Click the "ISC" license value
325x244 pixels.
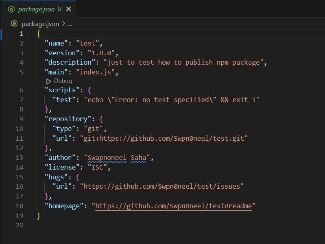(x=97, y=167)
